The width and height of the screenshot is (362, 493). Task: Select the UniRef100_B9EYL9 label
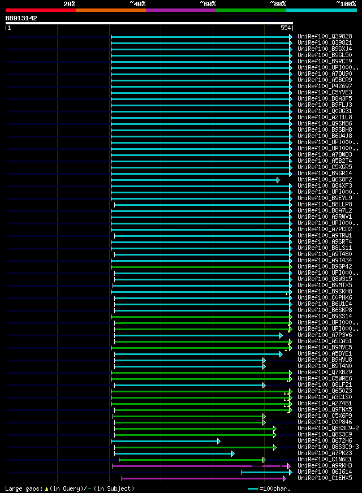[325, 198]
